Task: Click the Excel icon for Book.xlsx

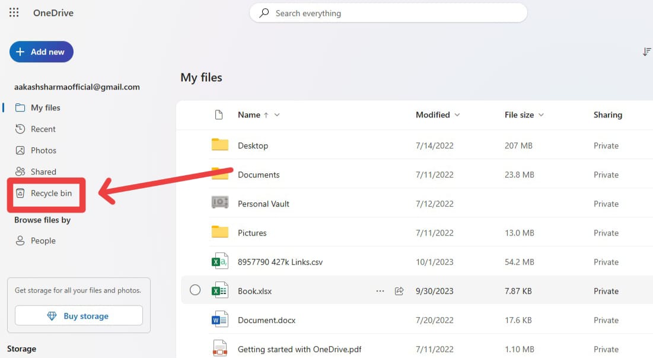Action: pyautogui.click(x=220, y=290)
